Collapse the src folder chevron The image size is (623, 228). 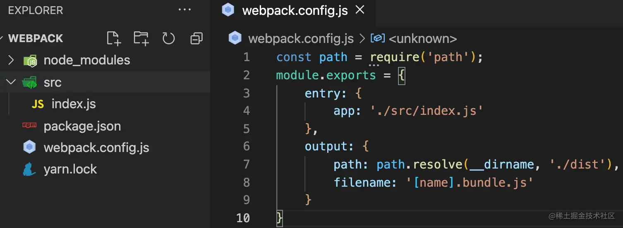11,82
